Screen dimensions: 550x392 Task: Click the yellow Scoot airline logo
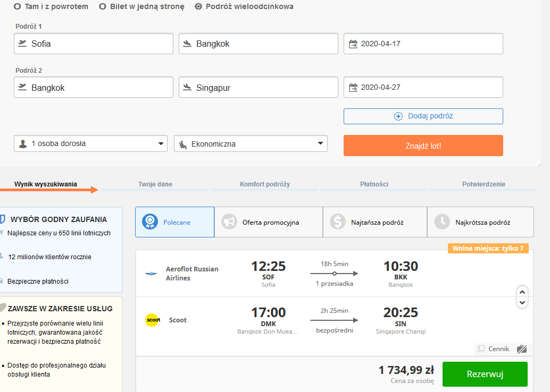pos(153,320)
